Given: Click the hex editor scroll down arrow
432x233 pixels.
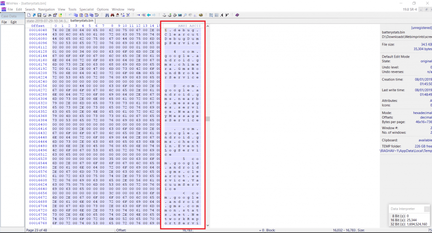Looking at the screenshot, I should click(x=208, y=225).
